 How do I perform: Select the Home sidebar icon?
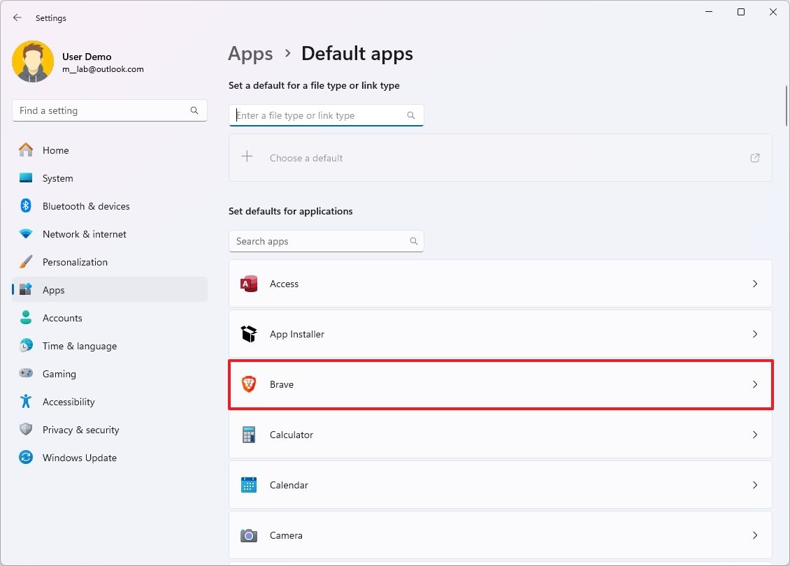(x=25, y=150)
